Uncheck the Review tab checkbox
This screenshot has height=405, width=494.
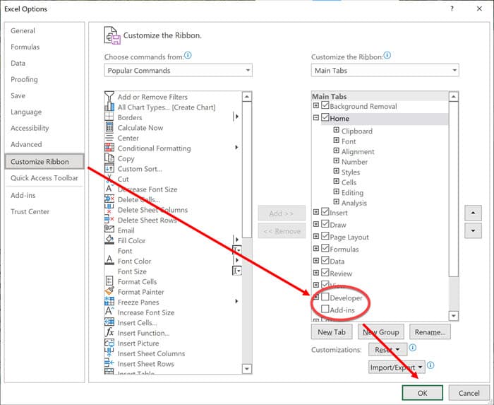coord(325,273)
